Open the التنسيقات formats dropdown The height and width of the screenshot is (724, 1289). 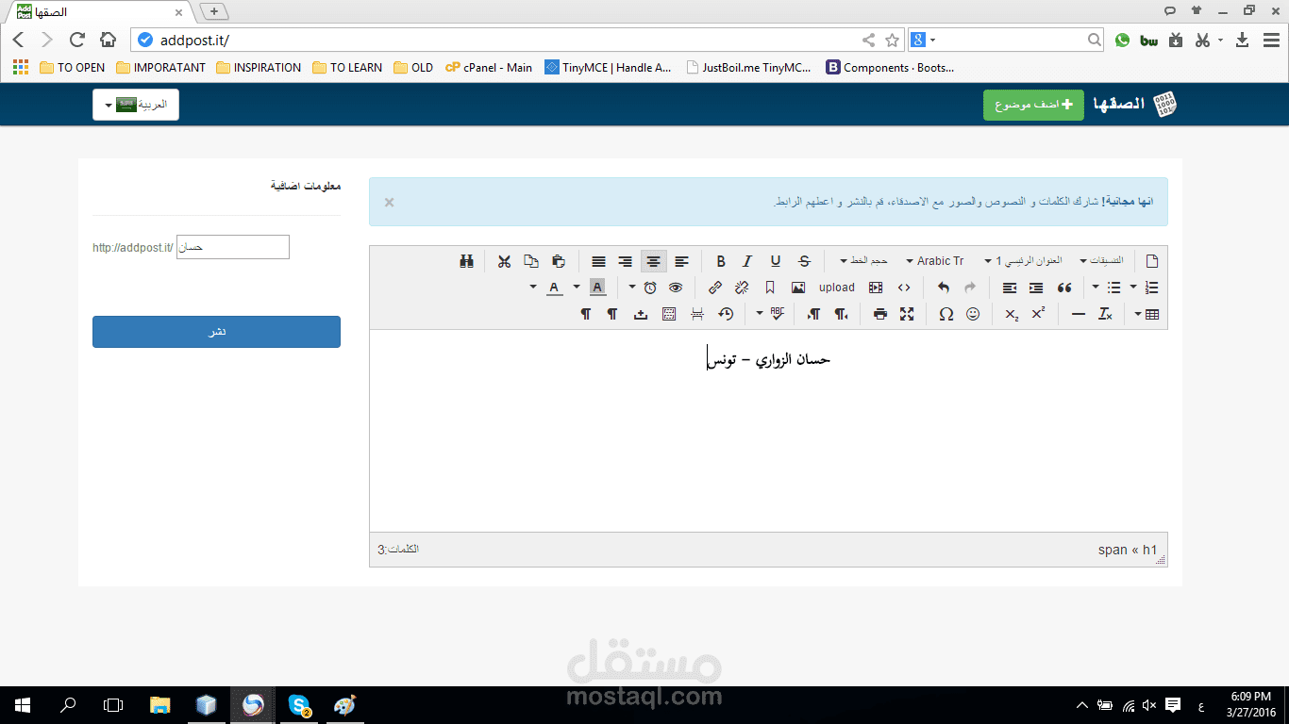[1102, 261]
